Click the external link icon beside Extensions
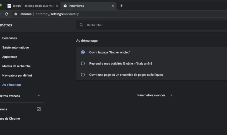The image size is (227, 135). (39, 109)
